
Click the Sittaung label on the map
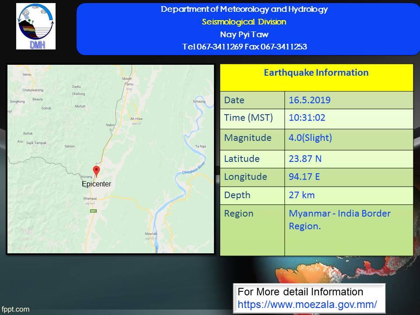coord(199,101)
